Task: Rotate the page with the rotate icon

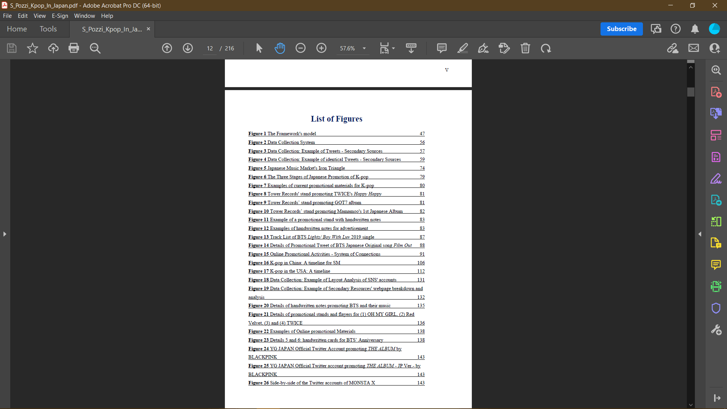Action: [546, 48]
